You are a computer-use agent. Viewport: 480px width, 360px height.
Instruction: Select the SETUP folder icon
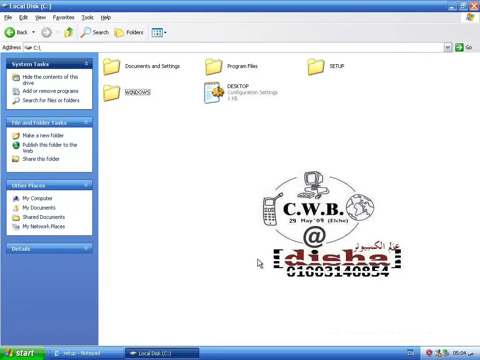[316, 67]
